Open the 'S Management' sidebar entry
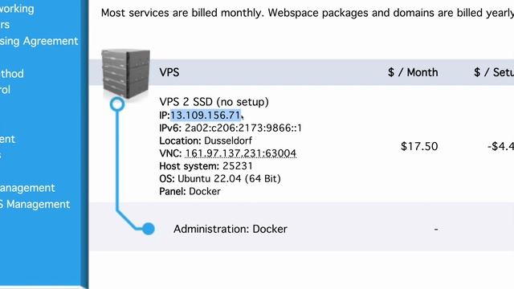514x289 pixels. (35, 205)
